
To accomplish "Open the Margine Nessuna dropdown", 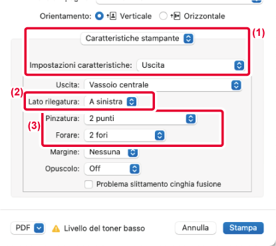I will 111,152.
